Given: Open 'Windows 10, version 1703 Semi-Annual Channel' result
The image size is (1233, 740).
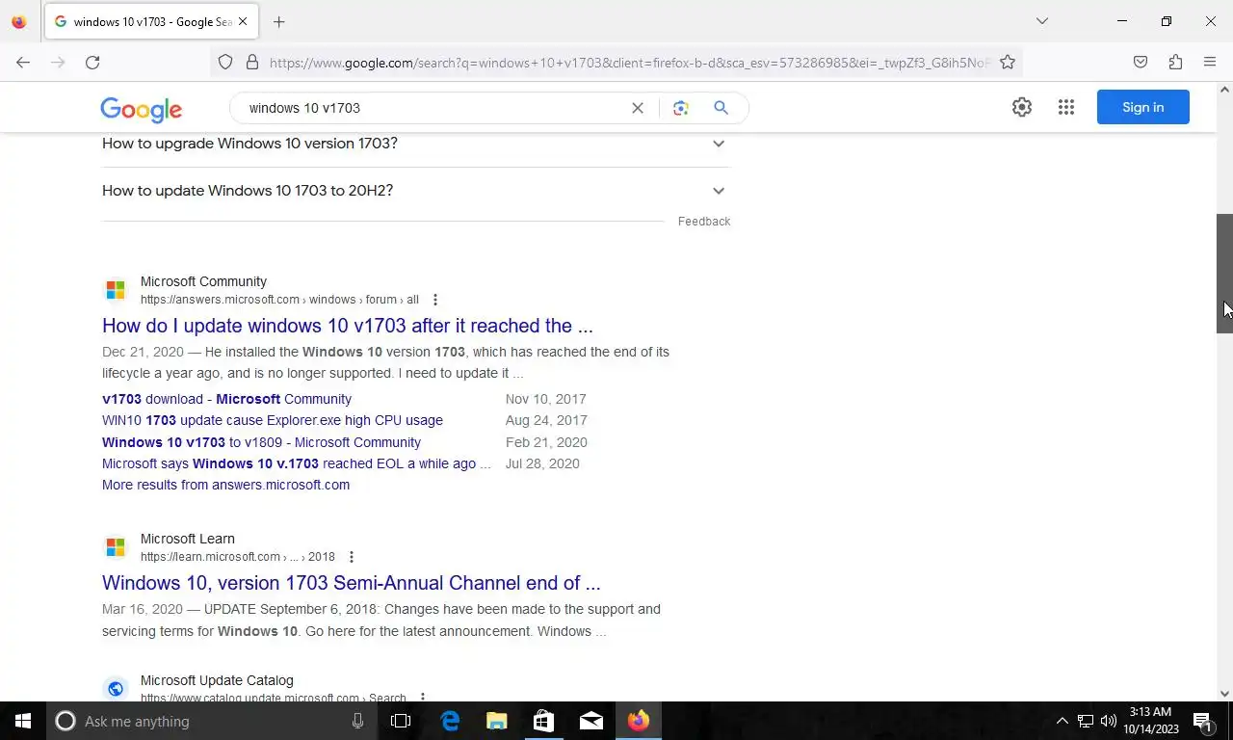Looking at the screenshot, I should [352, 583].
